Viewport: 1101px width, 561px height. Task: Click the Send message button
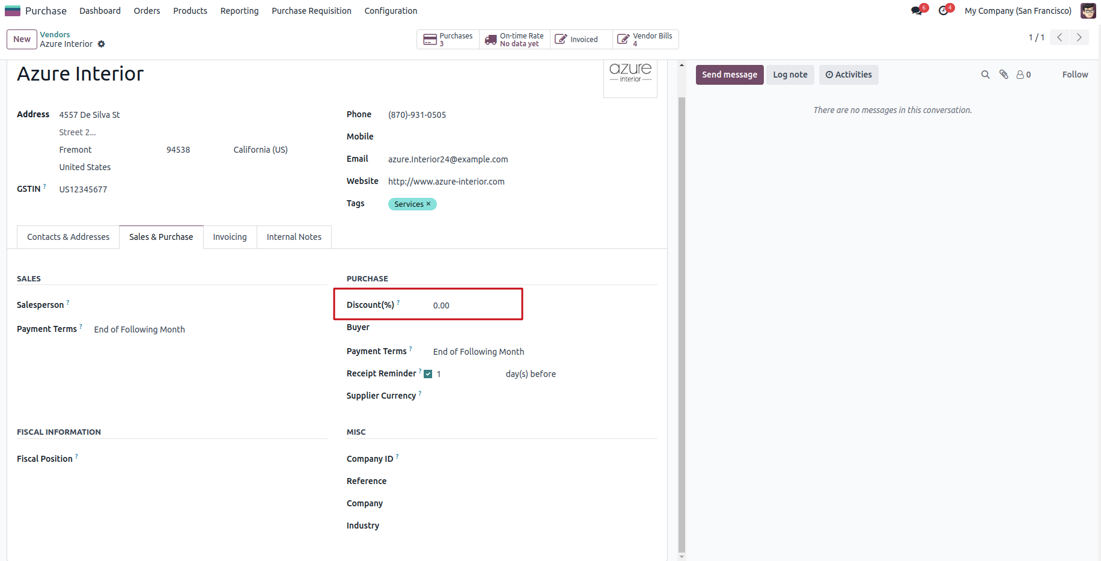click(730, 75)
